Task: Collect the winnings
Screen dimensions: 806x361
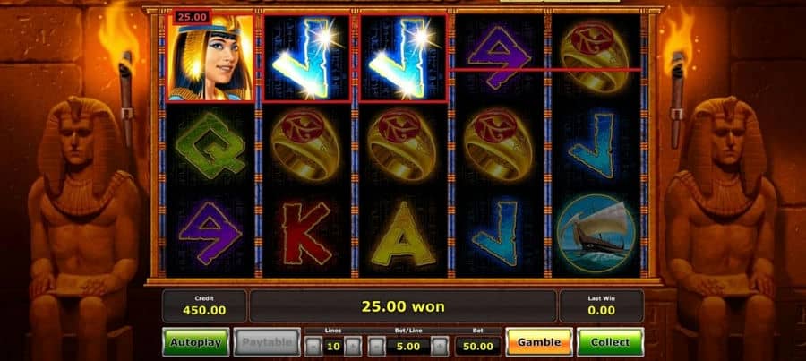Action: click(x=610, y=342)
